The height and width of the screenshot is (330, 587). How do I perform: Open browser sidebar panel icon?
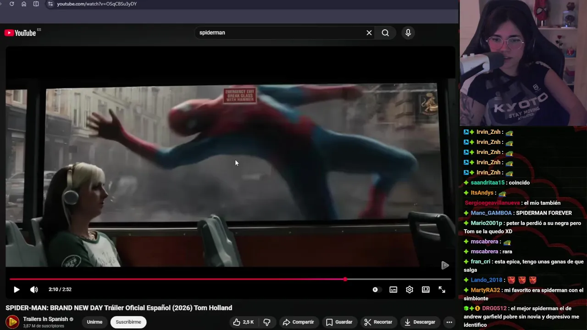tap(36, 4)
